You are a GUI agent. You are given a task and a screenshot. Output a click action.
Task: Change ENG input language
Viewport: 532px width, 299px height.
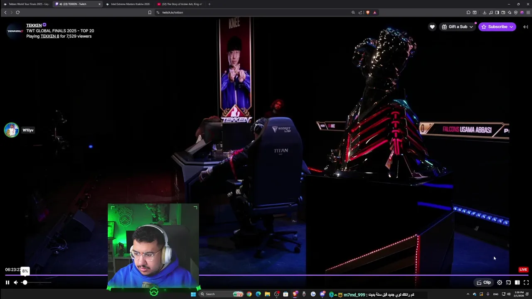point(495,294)
